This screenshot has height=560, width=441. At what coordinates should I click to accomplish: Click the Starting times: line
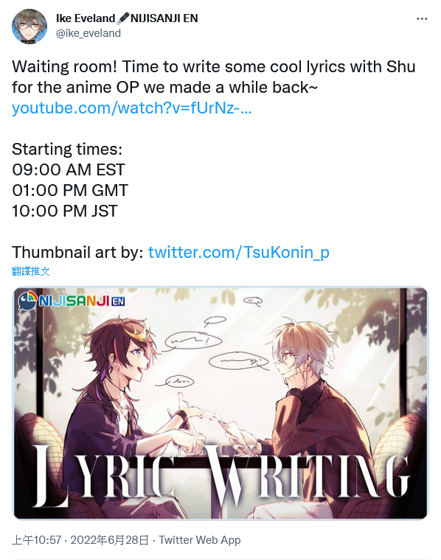click(x=67, y=149)
